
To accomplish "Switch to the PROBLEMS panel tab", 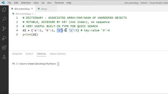I will click(17, 54).
